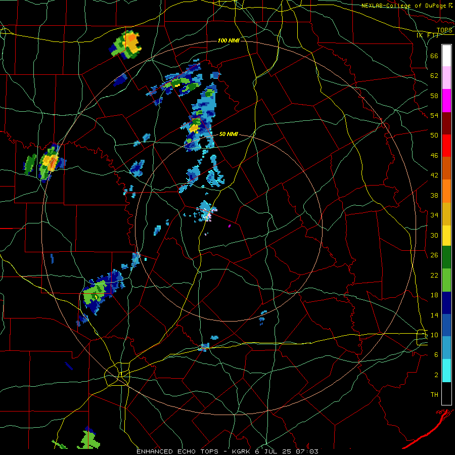
Task: Click the yellow 30 kft legend swatch
Action: coord(446,236)
